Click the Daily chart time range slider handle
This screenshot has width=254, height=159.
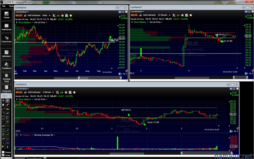(79, 78)
